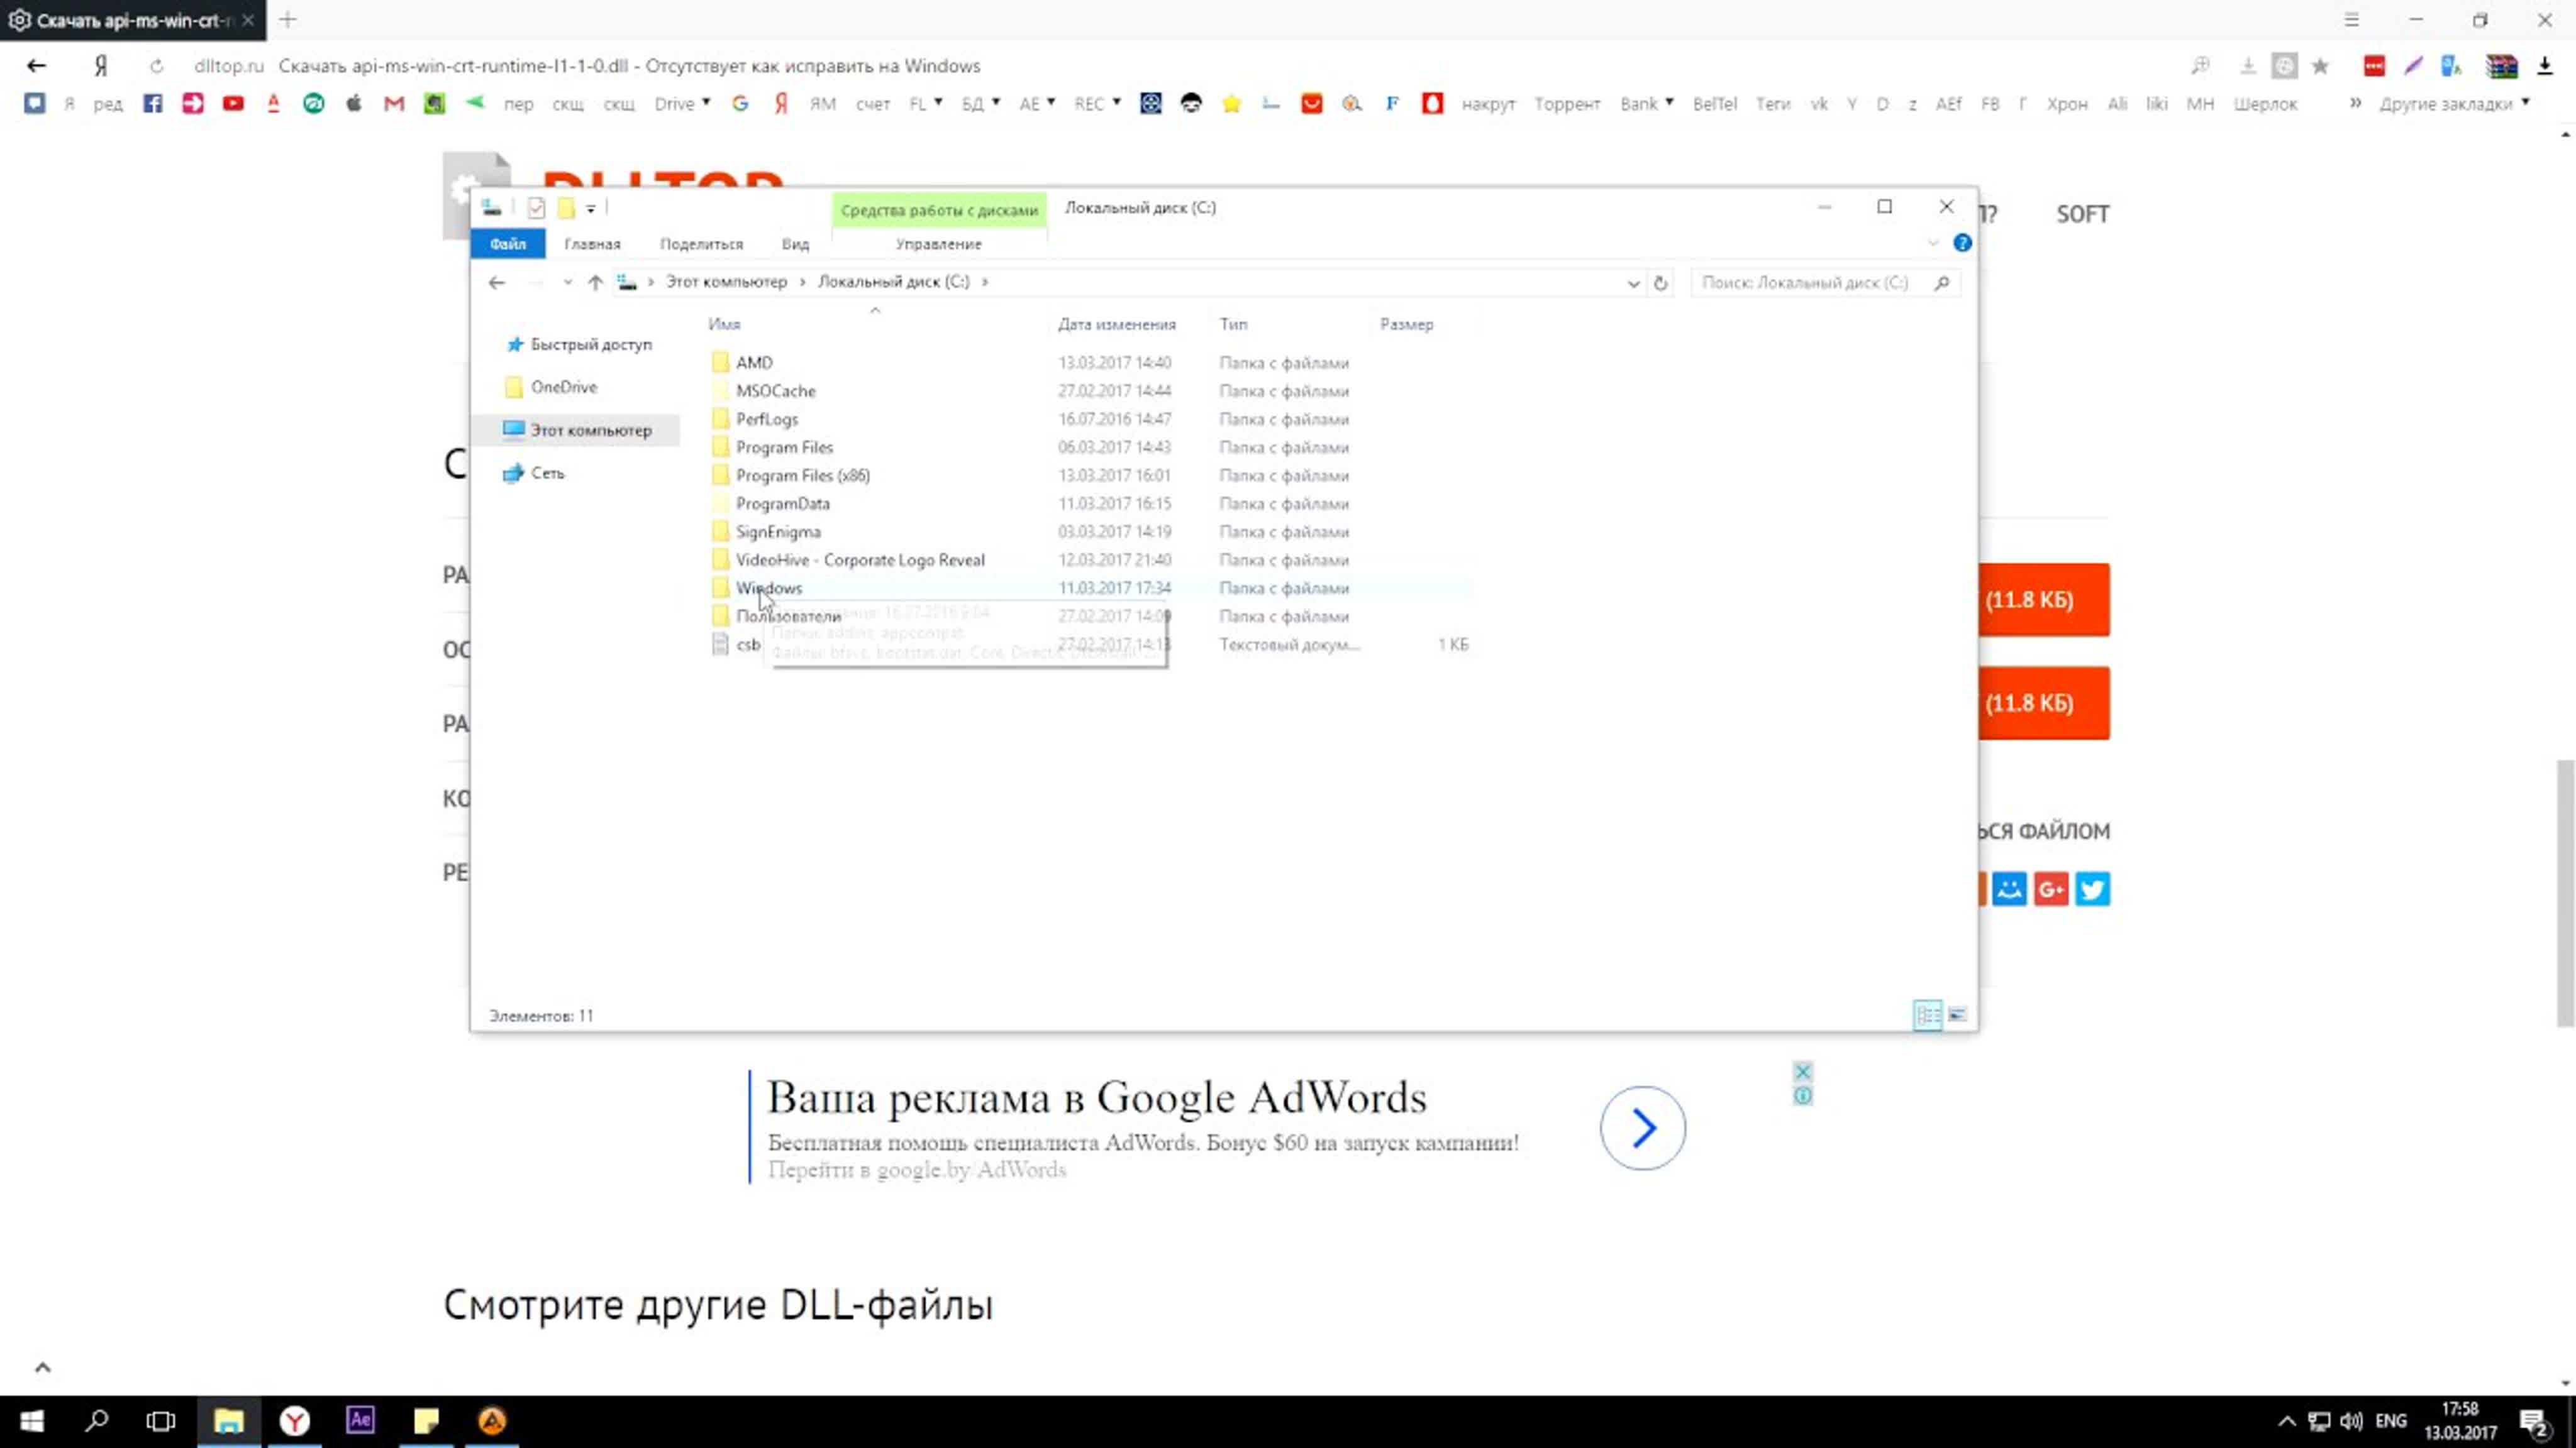The width and height of the screenshot is (2576, 1448).
Task: Open Другие закладки dropdown
Action: click(2454, 104)
